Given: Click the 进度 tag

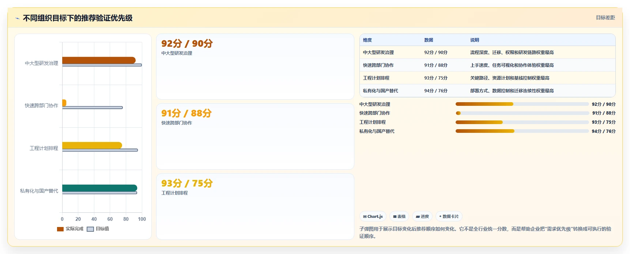Looking at the screenshot, I should click(x=422, y=216).
